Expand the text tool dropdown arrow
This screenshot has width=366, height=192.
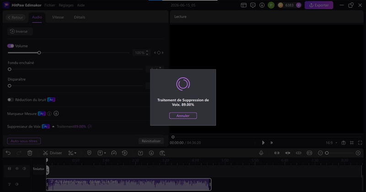105,153
